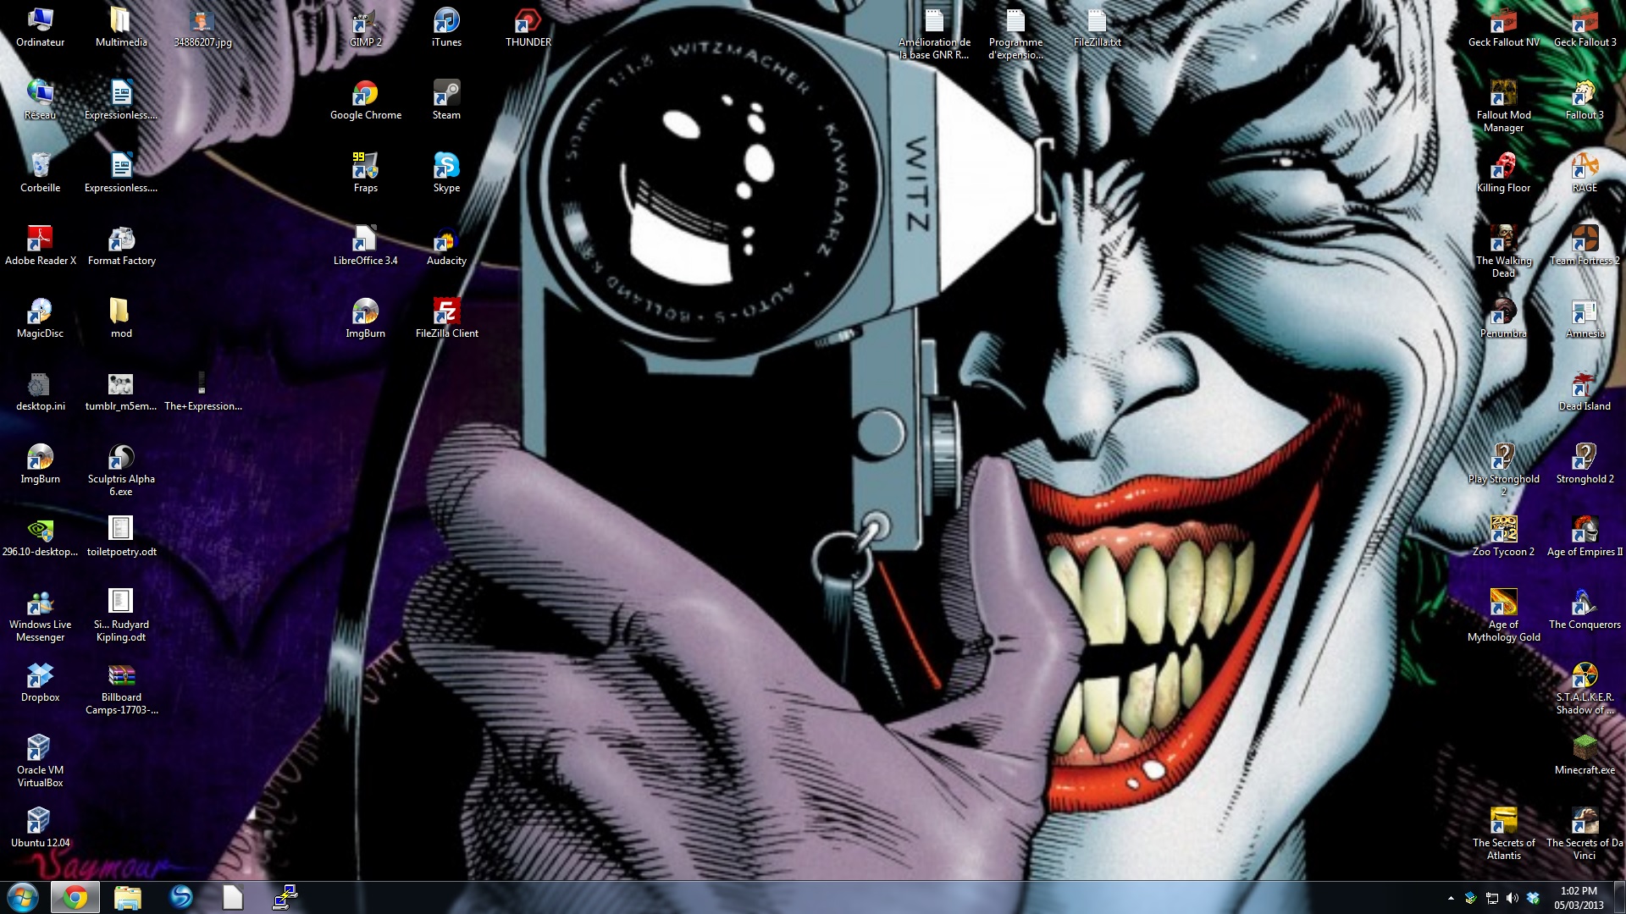Image resolution: width=1626 pixels, height=914 pixels.
Task: Launch the RAGE game shortcut
Action: [1585, 173]
